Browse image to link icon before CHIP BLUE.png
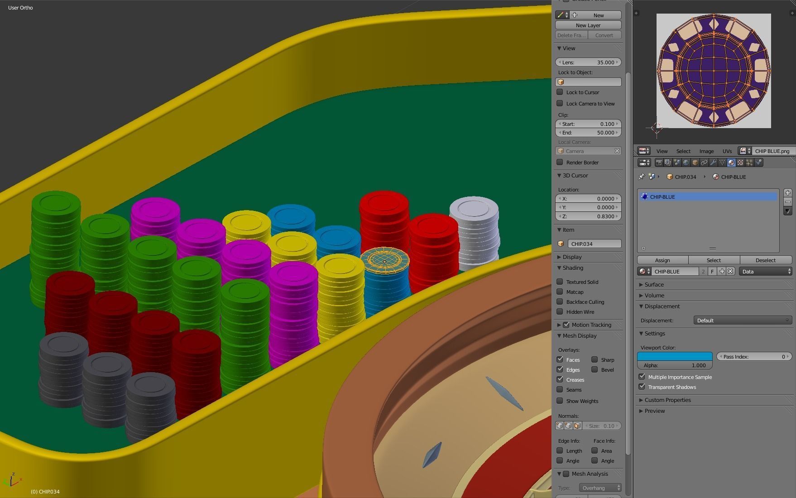The width and height of the screenshot is (796, 498). 745,151
